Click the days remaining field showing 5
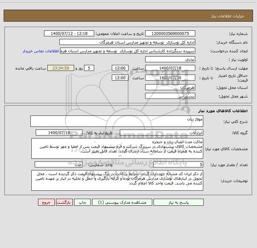Screen dimensions: 257x248 pyautogui.click(x=89, y=68)
